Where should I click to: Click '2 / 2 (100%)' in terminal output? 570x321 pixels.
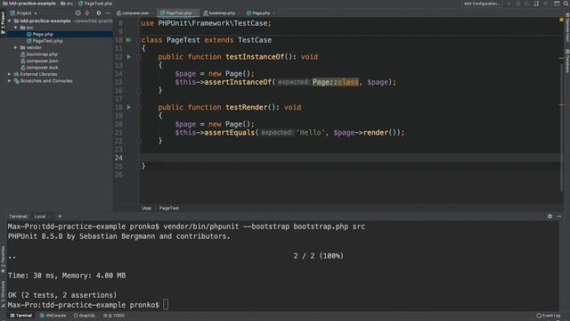click(x=319, y=256)
